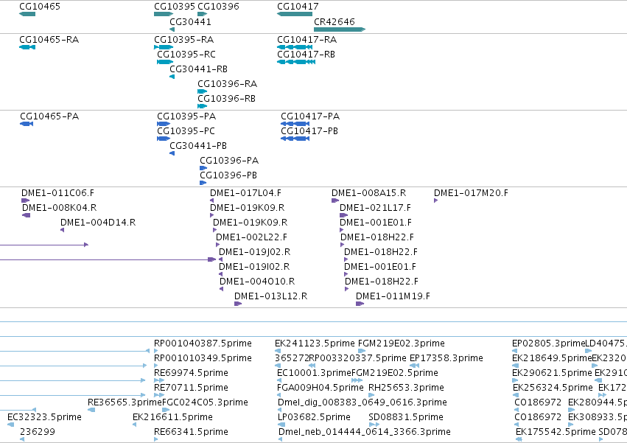The image size is (627, 443).
Task: Click transcript label CG10465-RA
Action: (x=49, y=40)
